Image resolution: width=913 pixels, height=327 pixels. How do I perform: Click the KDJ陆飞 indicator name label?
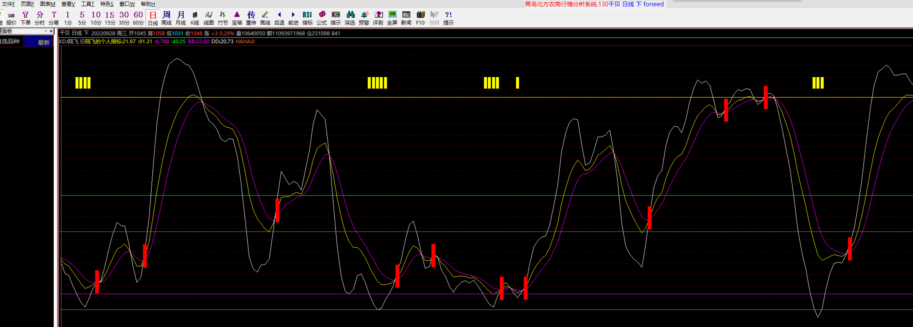(x=69, y=42)
